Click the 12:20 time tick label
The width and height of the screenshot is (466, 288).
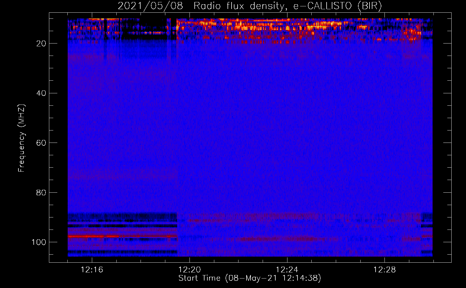190,270
